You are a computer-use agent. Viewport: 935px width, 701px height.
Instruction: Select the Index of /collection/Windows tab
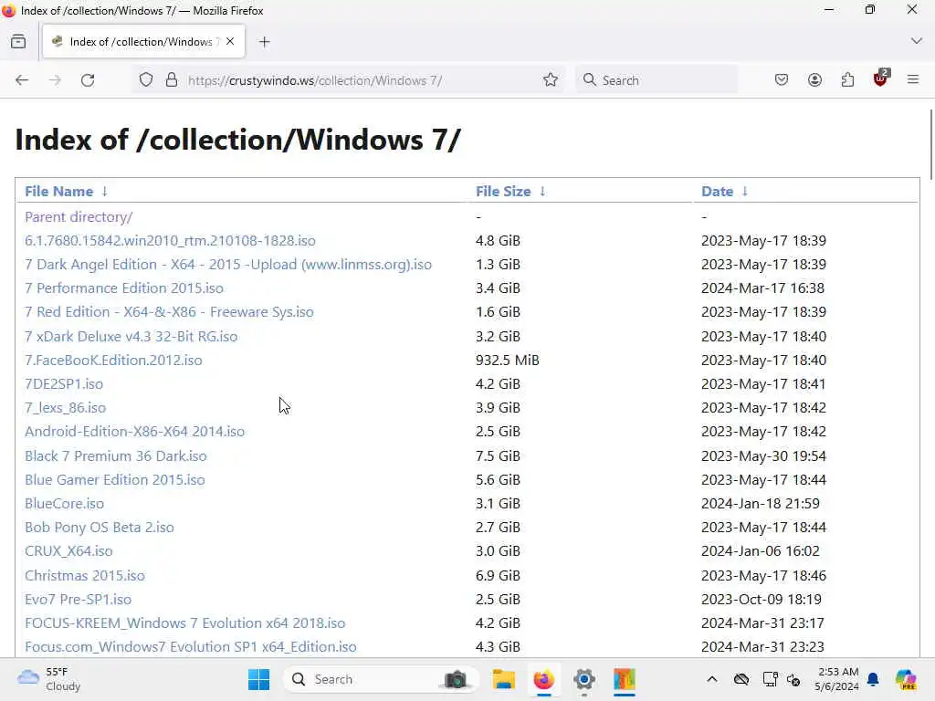[x=143, y=42]
